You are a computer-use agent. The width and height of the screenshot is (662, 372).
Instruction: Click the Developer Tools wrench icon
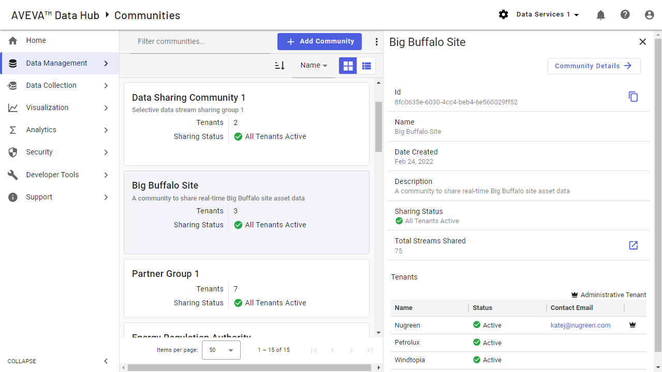coord(13,175)
